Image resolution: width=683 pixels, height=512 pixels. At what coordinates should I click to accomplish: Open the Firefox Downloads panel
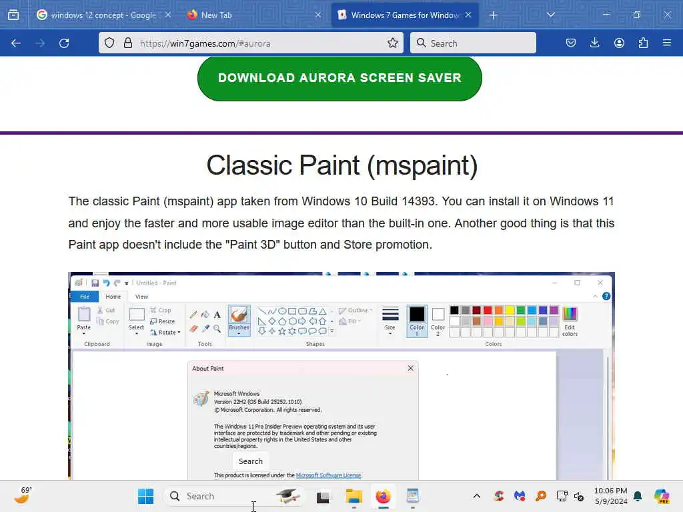click(594, 43)
